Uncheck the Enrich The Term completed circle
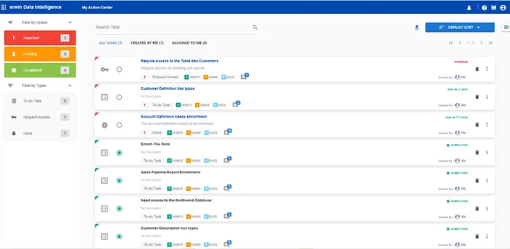Screen dimensions: 510x249 (x=119, y=153)
